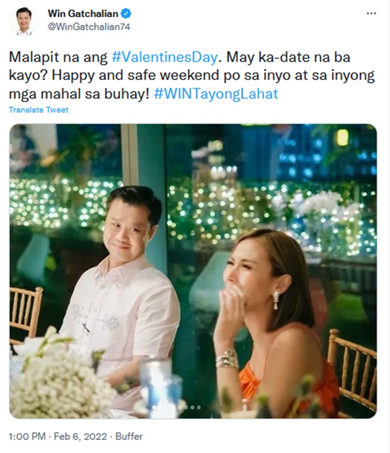The width and height of the screenshot is (390, 453).
Task: Open the more options three-dot menu
Action: (x=371, y=14)
